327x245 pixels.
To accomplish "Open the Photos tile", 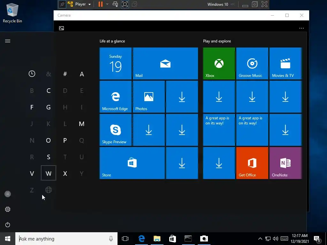I will click(149, 97).
